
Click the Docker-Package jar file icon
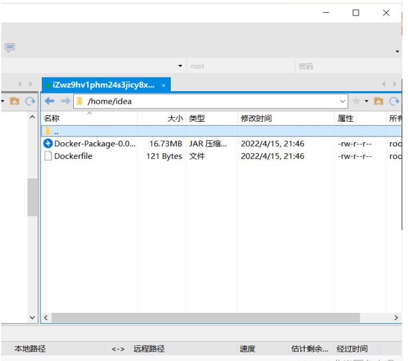click(48, 143)
